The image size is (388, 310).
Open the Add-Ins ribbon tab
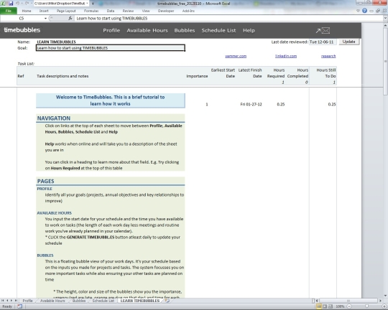point(188,11)
